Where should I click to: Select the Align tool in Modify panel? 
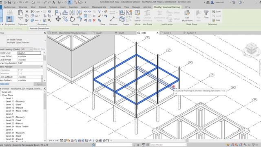pyautogui.click(x=58, y=13)
